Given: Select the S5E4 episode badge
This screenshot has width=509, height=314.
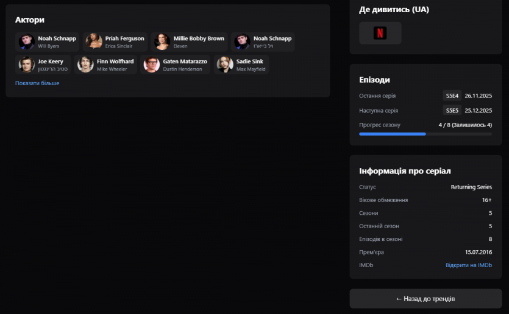Looking at the screenshot, I should tap(452, 96).
